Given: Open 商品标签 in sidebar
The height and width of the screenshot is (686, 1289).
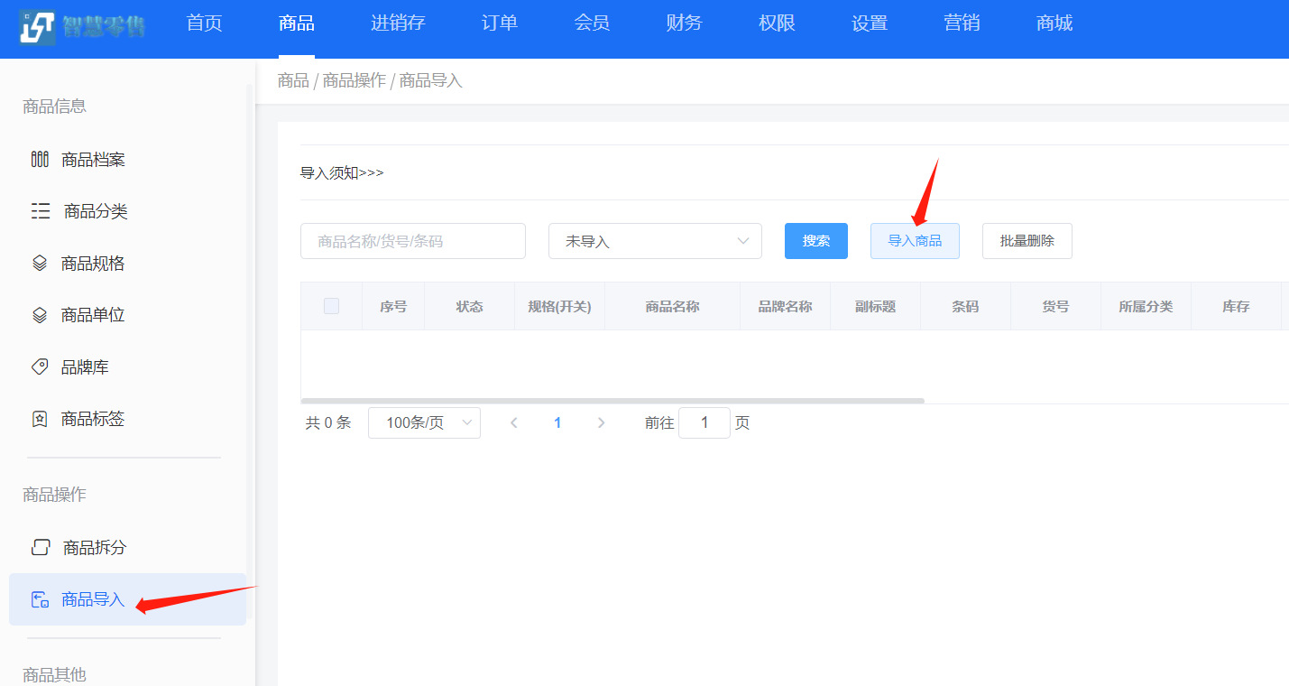Looking at the screenshot, I should pos(127,419).
